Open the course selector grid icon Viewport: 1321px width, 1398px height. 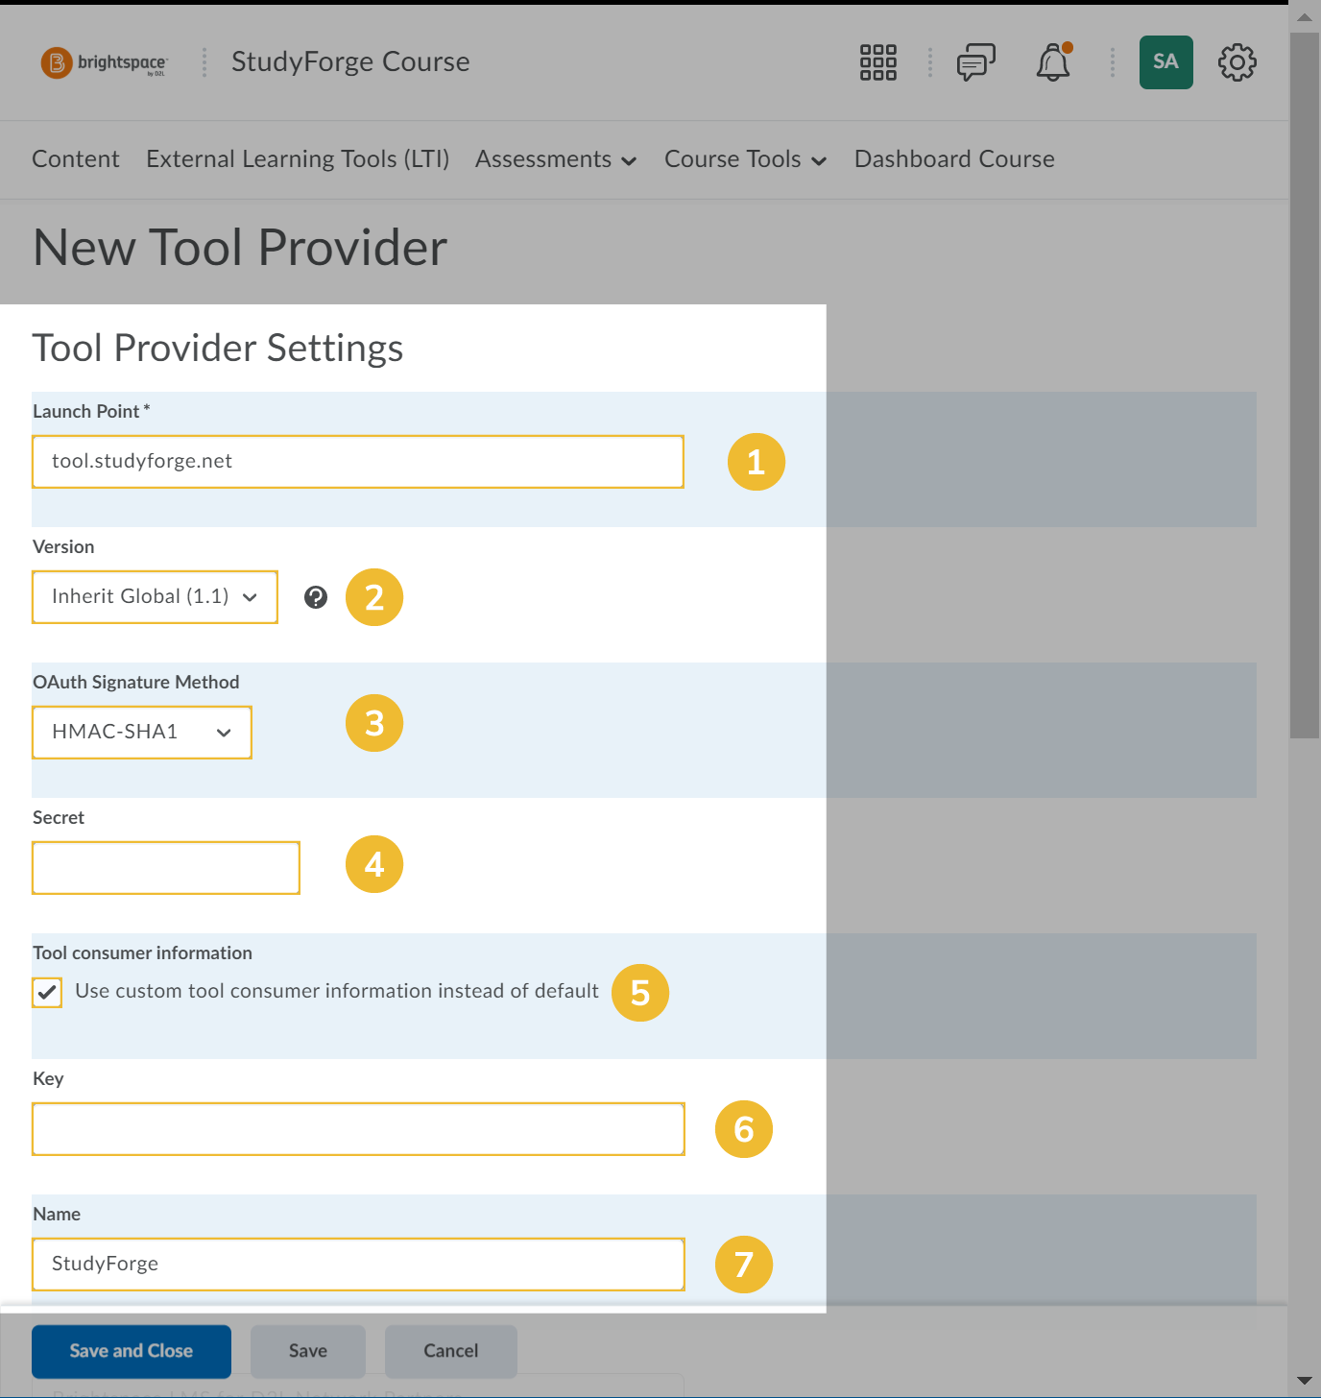click(x=877, y=62)
